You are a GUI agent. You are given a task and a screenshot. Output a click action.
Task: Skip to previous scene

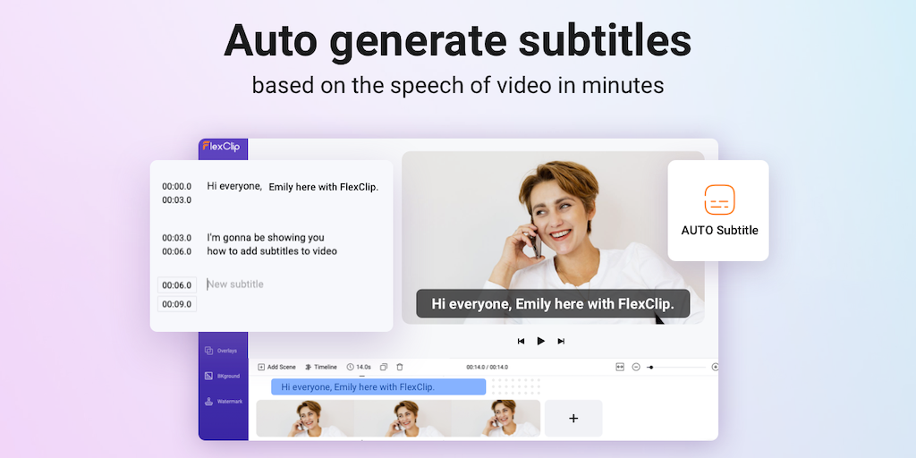[521, 341]
